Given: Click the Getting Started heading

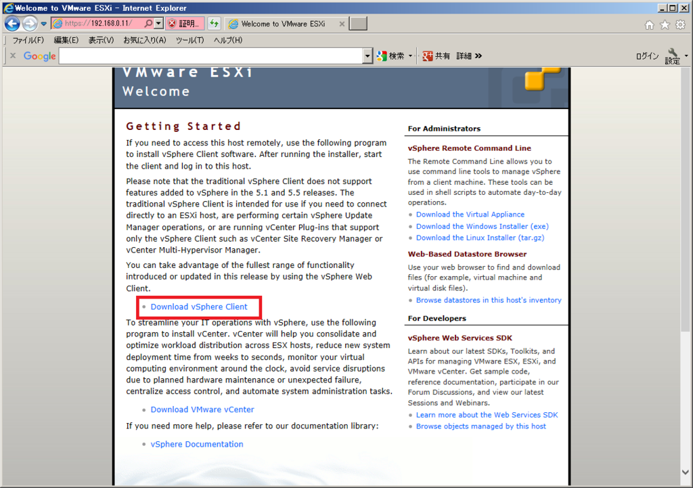Looking at the screenshot, I should tap(183, 127).
